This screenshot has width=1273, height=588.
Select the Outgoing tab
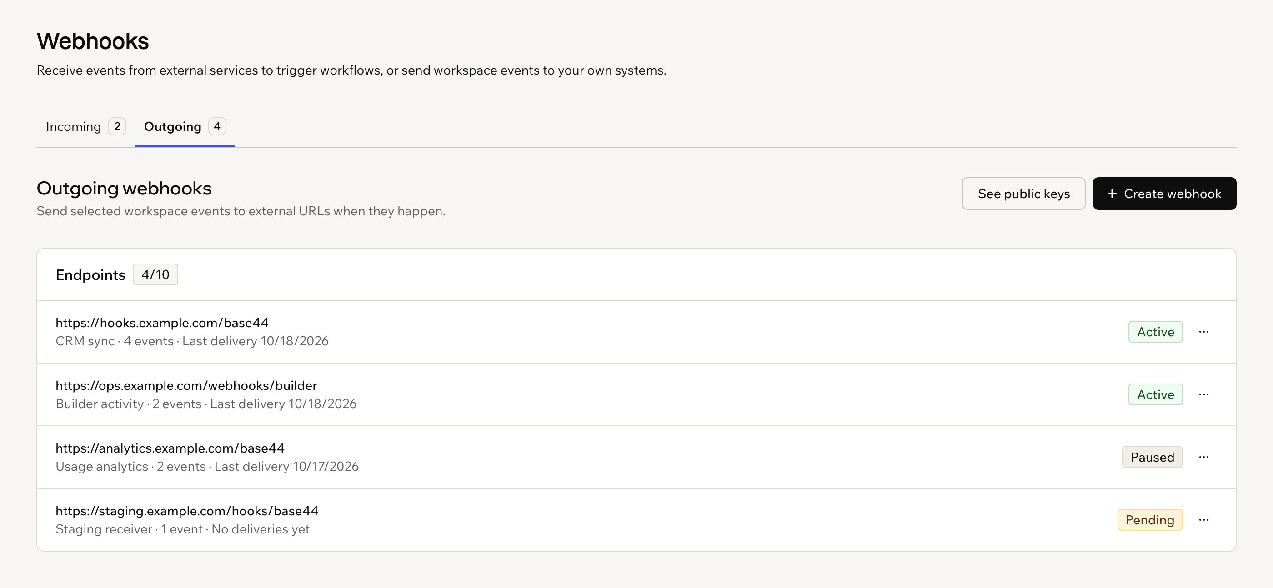point(184,126)
